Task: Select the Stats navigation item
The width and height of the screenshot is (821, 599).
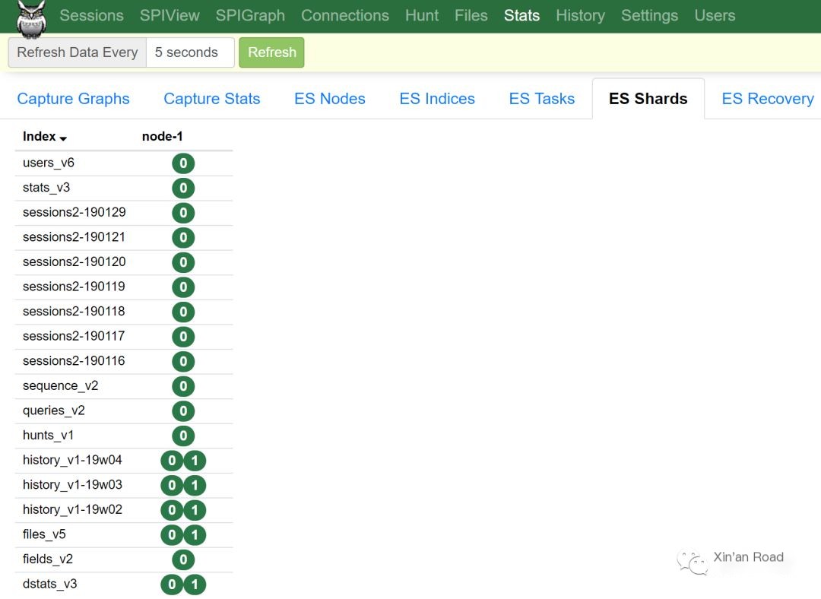Action: (521, 16)
